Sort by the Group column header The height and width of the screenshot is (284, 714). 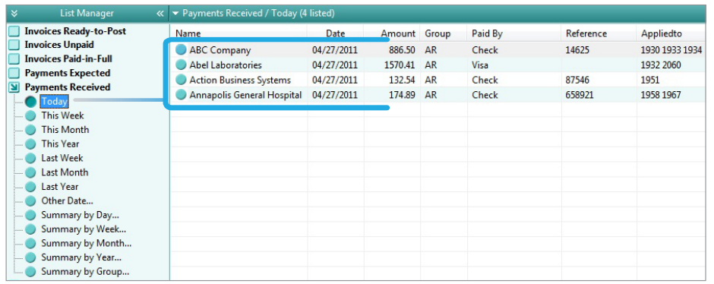[438, 33]
